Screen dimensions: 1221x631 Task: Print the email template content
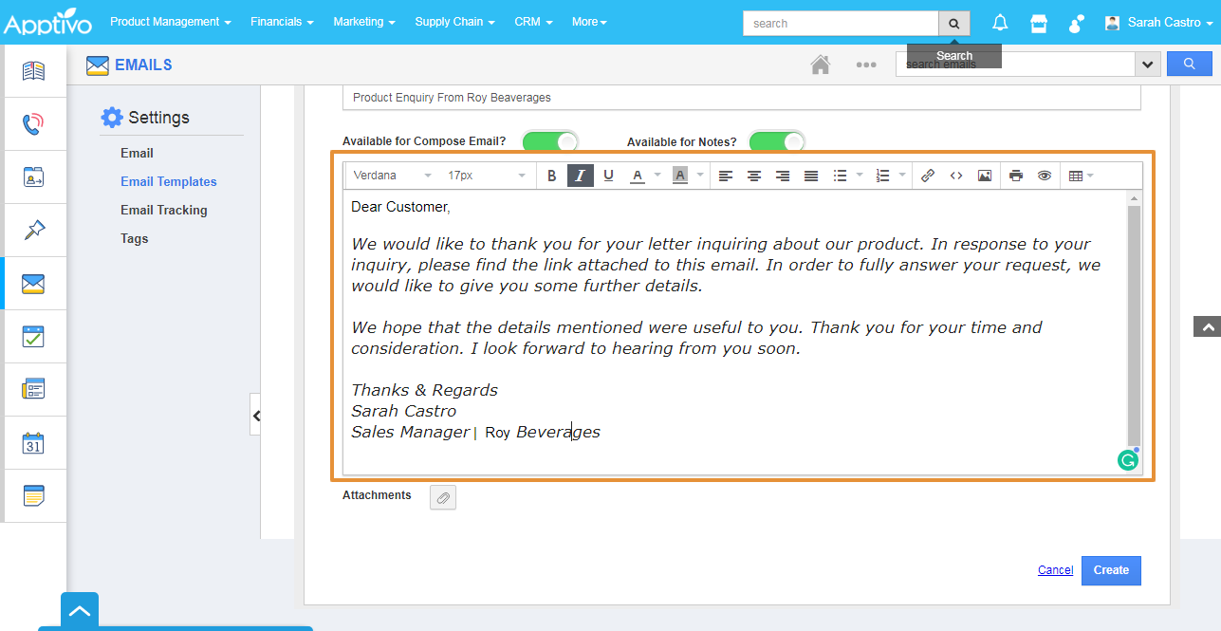pyautogui.click(x=1016, y=176)
